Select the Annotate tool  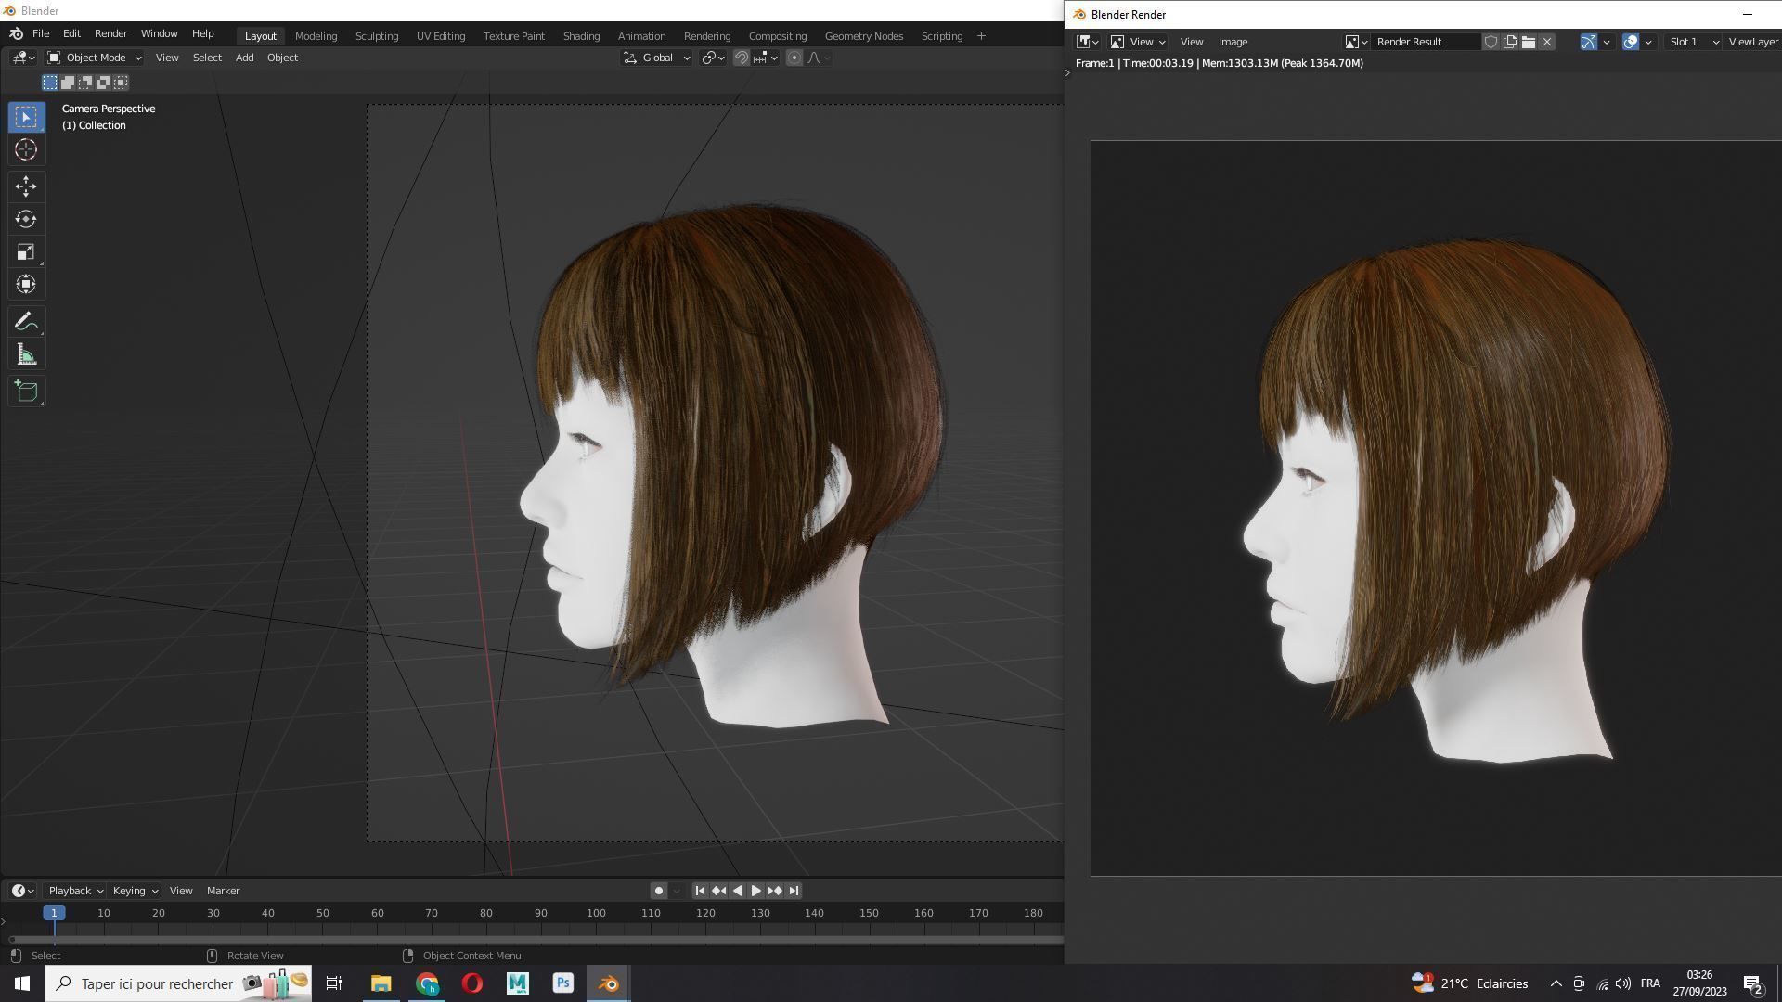[26, 322]
